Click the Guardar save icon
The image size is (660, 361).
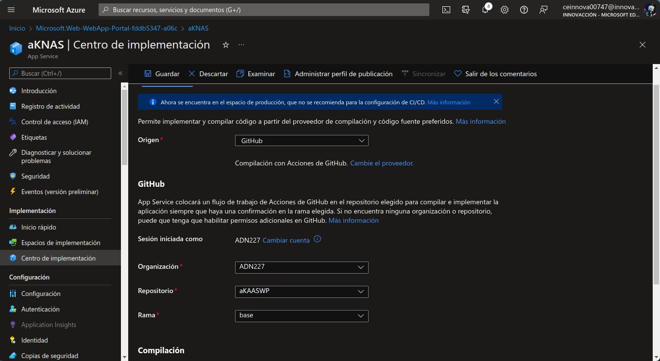148,74
